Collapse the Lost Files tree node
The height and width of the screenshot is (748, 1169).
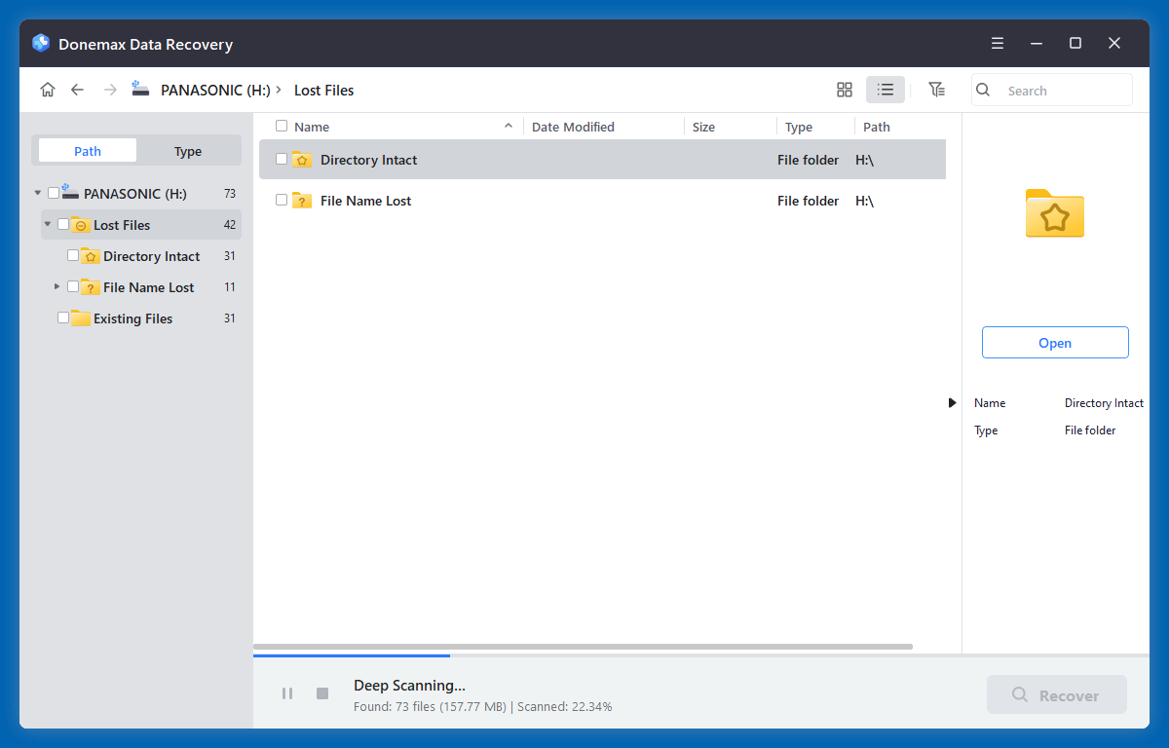[47, 224]
